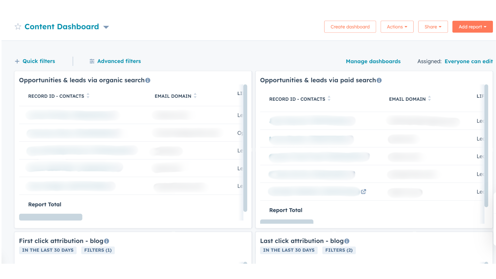The image size is (496, 279).
Task: Click the star to favorite Content Dashboard
Action: click(x=18, y=27)
